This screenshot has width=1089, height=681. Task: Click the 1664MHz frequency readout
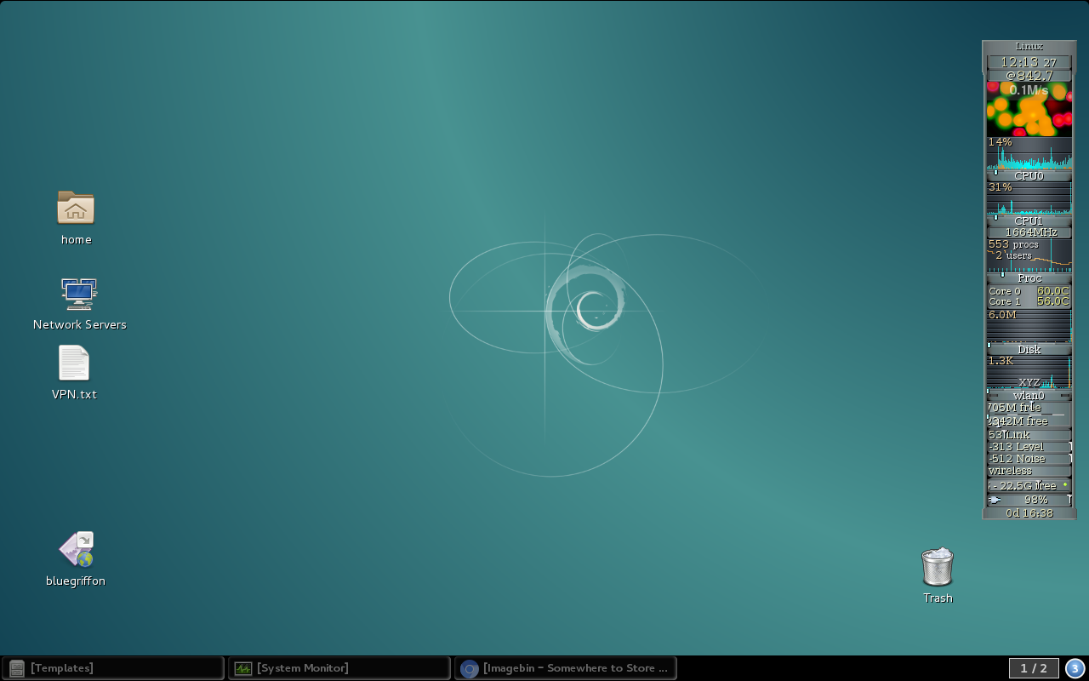pyautogui.click(x=1029, y=232)
